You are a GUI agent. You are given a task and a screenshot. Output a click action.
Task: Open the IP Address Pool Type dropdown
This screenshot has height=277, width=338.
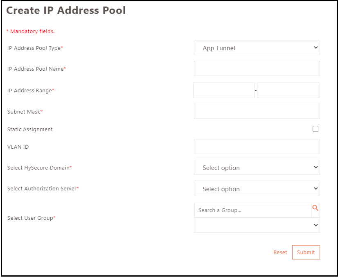pos(257,48)
